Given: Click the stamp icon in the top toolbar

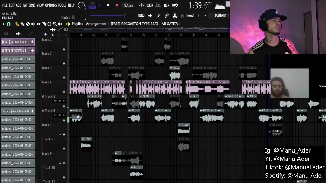Looking at the screenshot, I should pyautogui.click(x=175, y=16).
